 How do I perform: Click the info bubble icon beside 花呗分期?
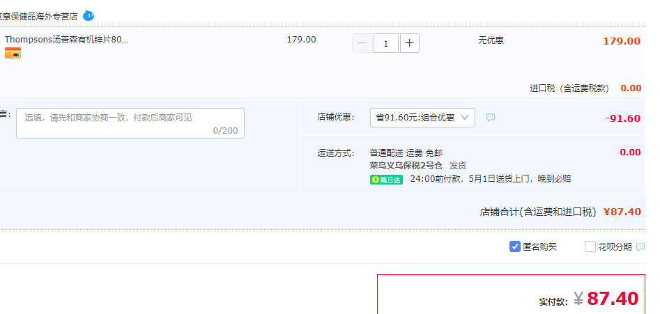[640, 246]
